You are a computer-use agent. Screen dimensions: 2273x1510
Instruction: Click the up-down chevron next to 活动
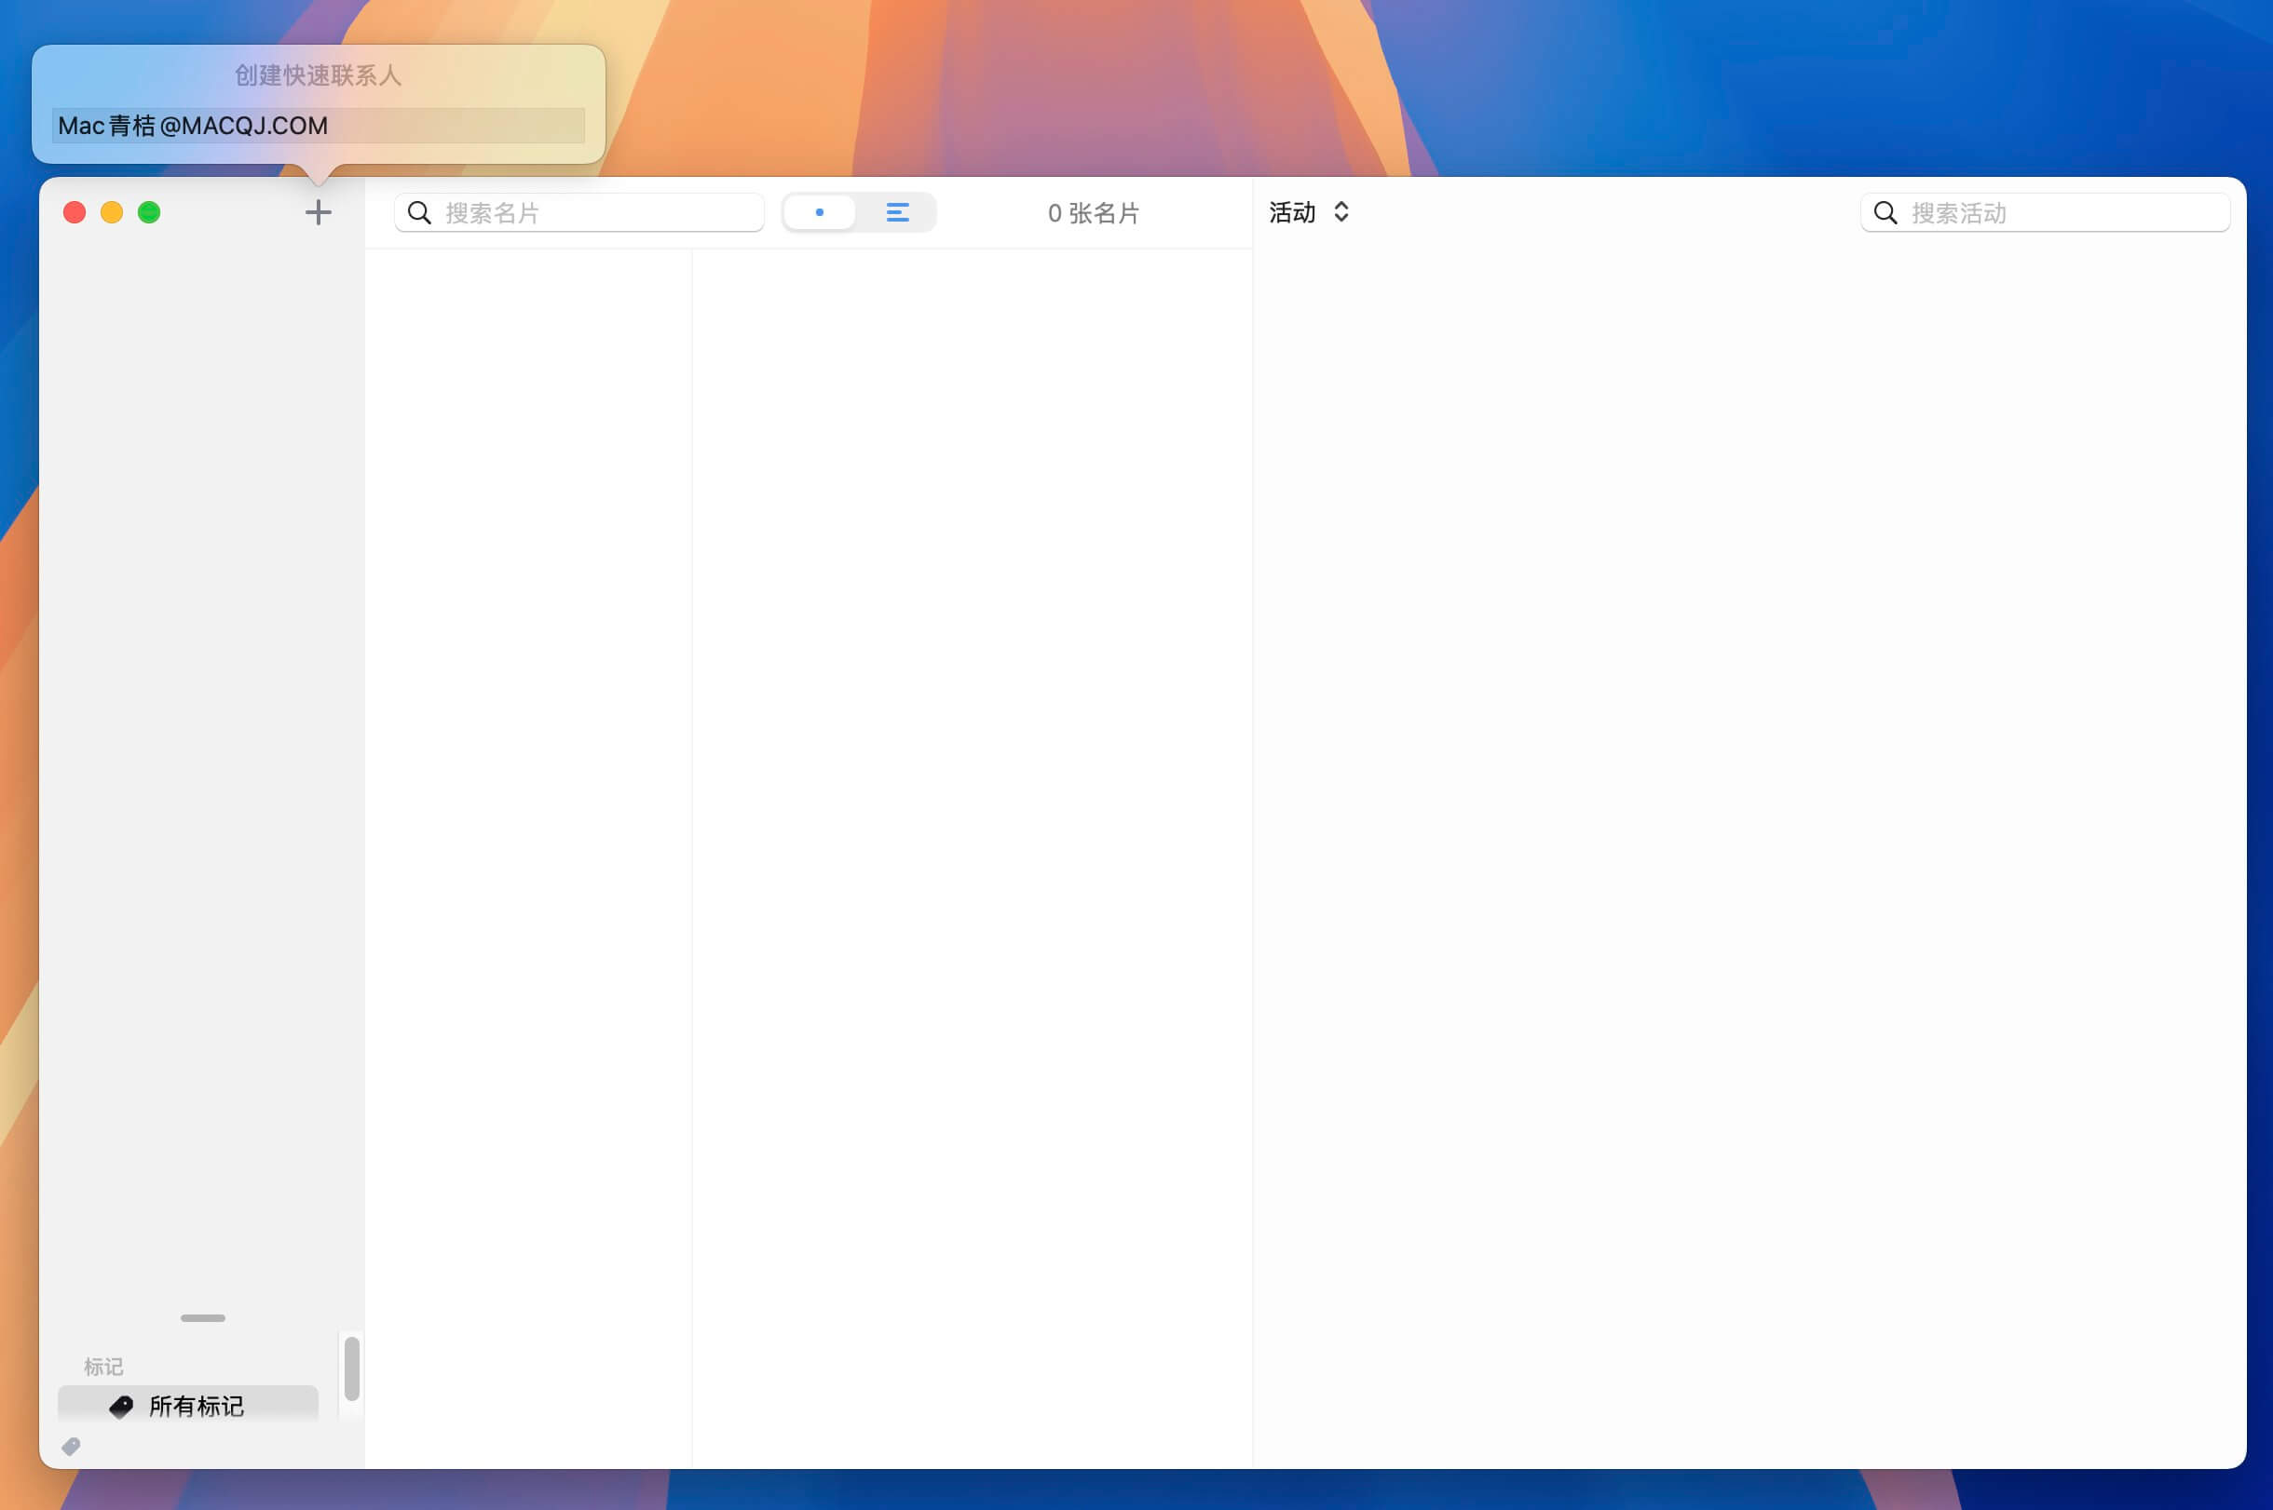pos(1341,212)
